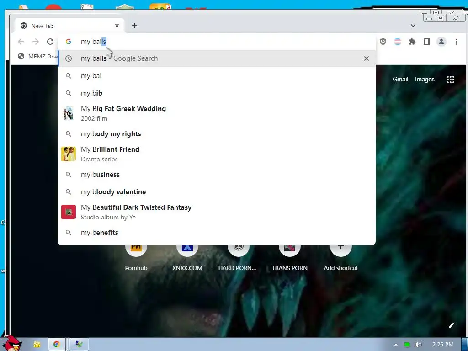Open the Gmail link

[400, 80]
